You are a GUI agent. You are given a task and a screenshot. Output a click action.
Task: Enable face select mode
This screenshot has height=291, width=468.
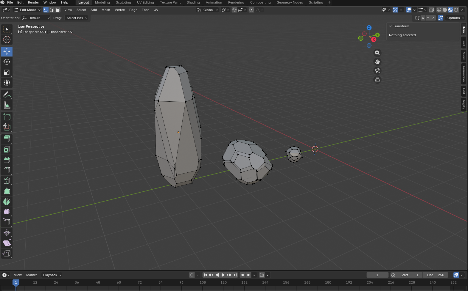click(x=58, y=10)
